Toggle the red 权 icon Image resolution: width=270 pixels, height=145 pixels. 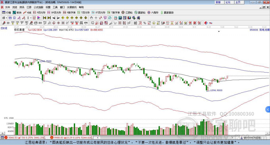pos(35,18)
